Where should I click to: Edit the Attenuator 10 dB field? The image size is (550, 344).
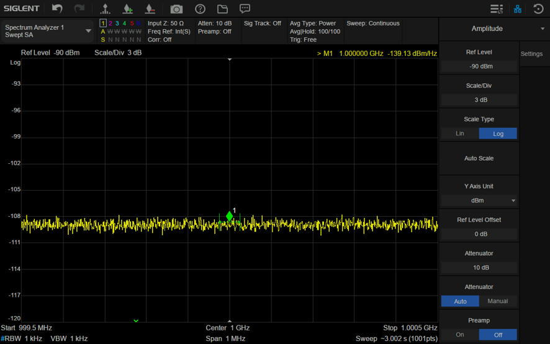click(x=479, y=268)
